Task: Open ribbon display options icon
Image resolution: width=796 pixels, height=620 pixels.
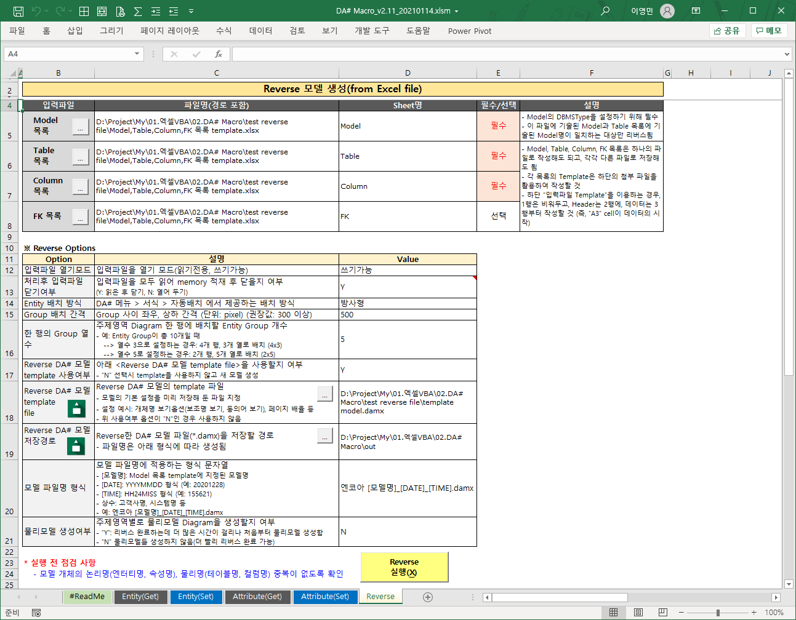Action: tap(696, 11)
